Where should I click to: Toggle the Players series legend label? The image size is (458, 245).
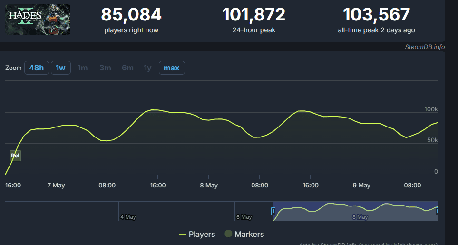(202, 234)
